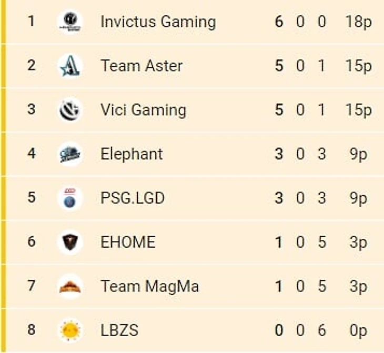Click the Team MagMa logo icon

(70, 286)
